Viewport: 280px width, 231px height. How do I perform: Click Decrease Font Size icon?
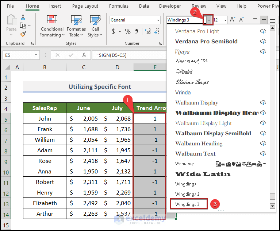pos(242,19)
